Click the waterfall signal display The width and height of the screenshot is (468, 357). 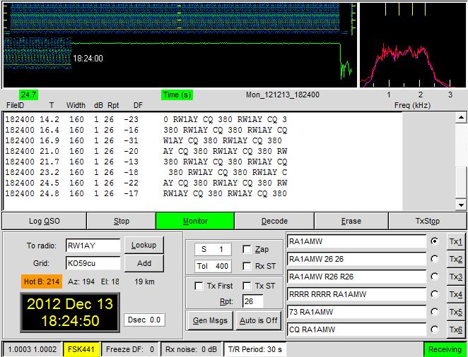point(180,45)
